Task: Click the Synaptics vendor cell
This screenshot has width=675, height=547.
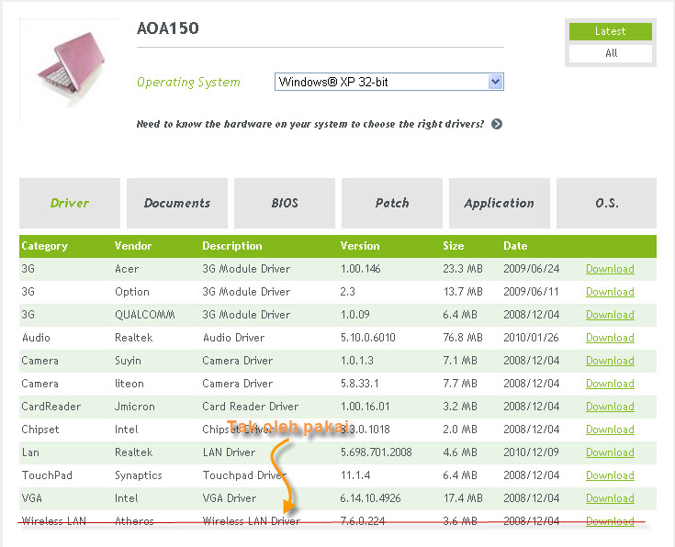Action: click(x=138, y=475)
